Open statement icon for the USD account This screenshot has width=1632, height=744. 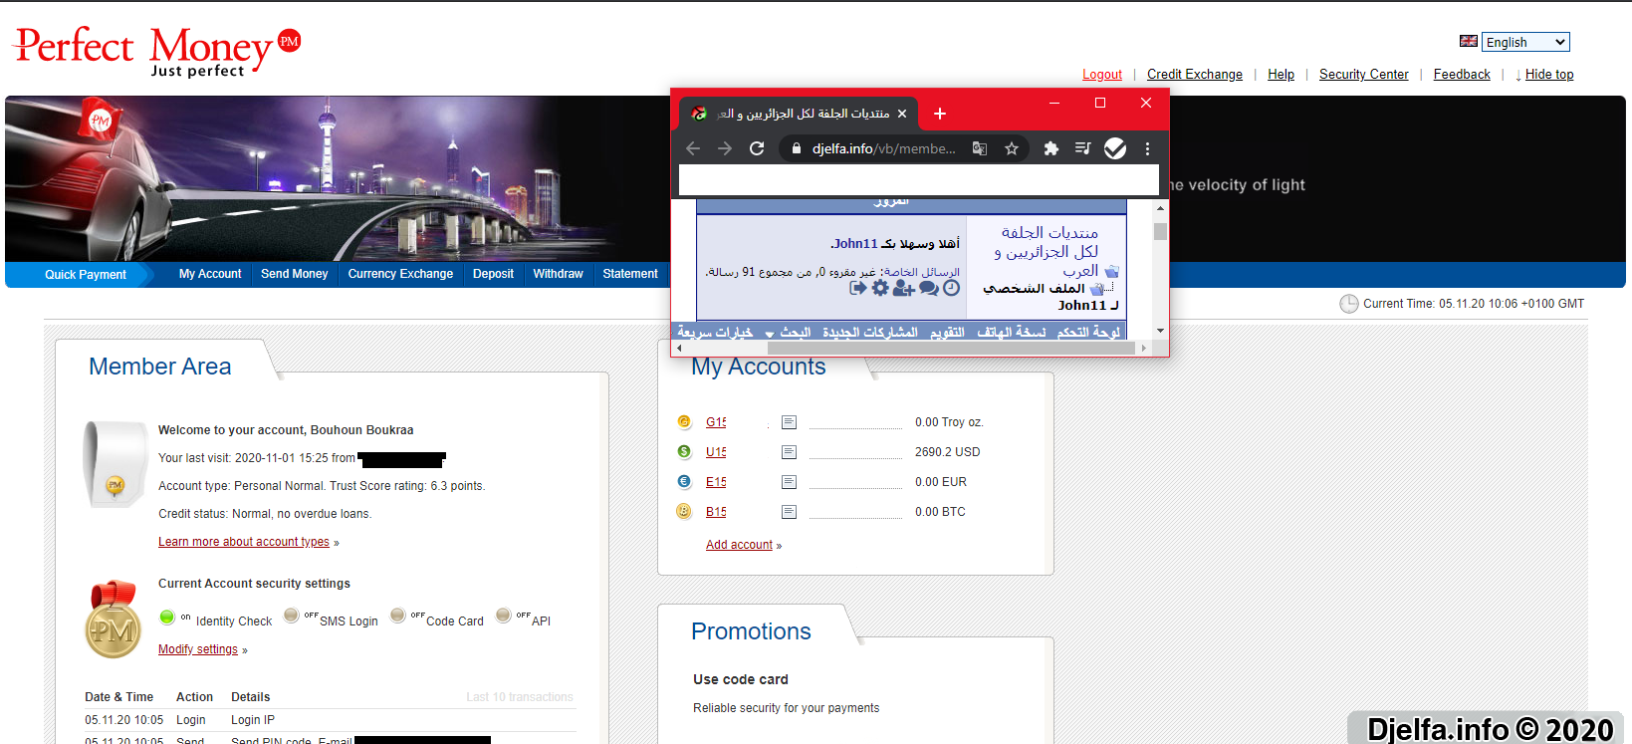tap(789, 452)
